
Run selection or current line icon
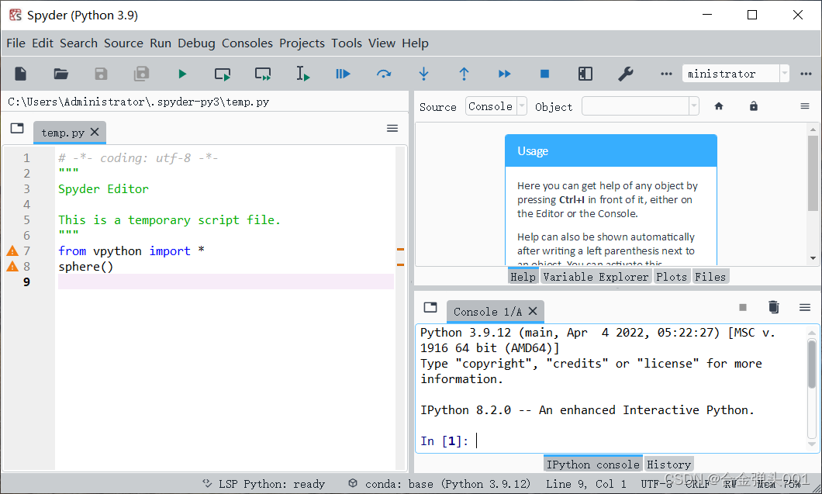(x=303, y=74)
